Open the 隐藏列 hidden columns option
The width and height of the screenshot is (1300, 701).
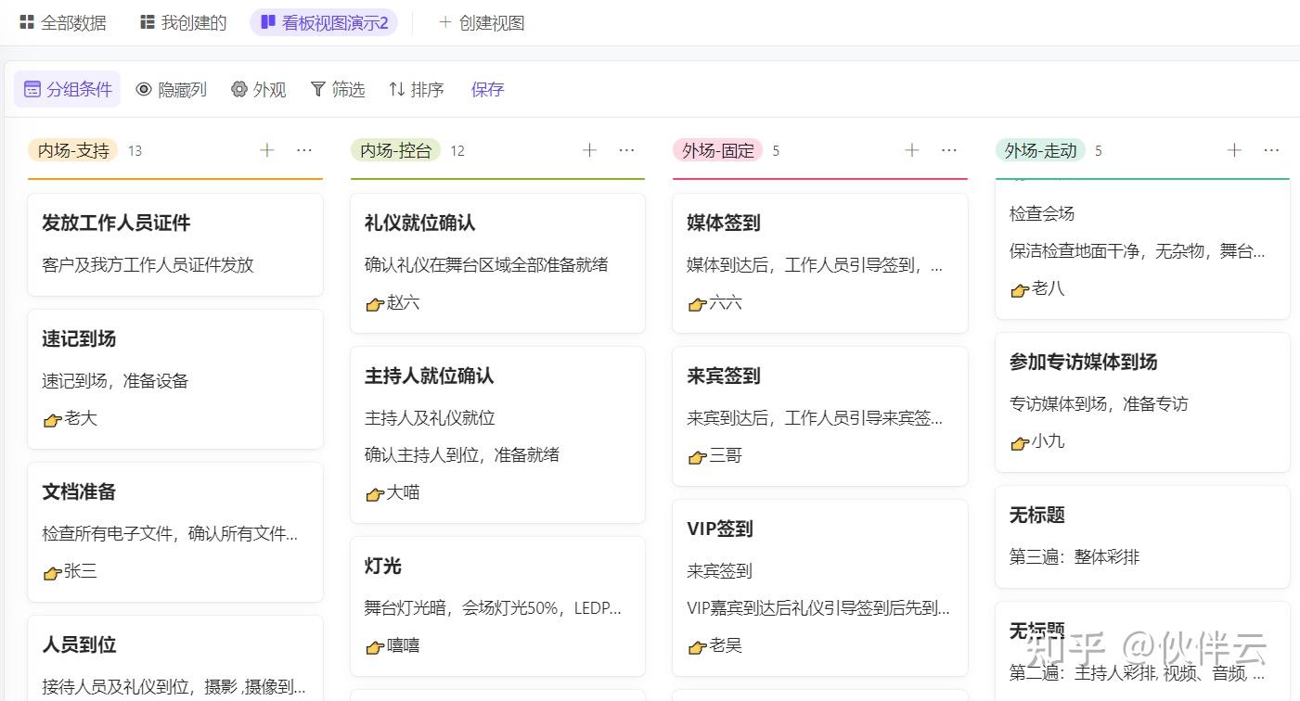click(x=172, y=89)
